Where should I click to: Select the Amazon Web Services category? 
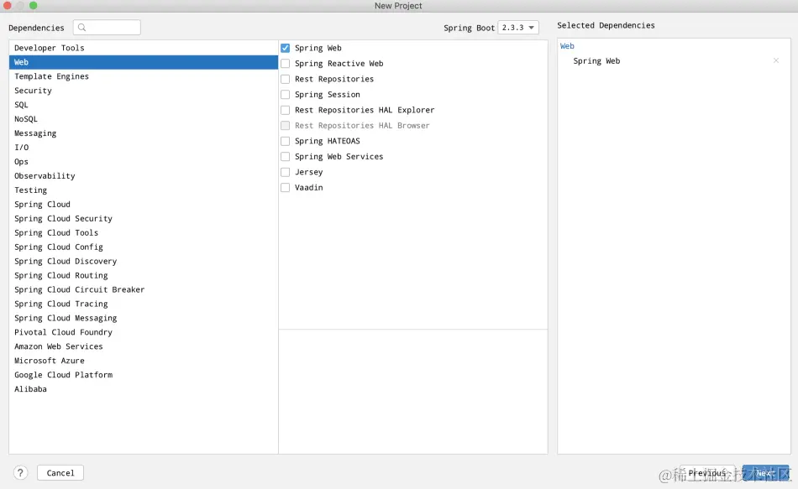pos(144,346)
